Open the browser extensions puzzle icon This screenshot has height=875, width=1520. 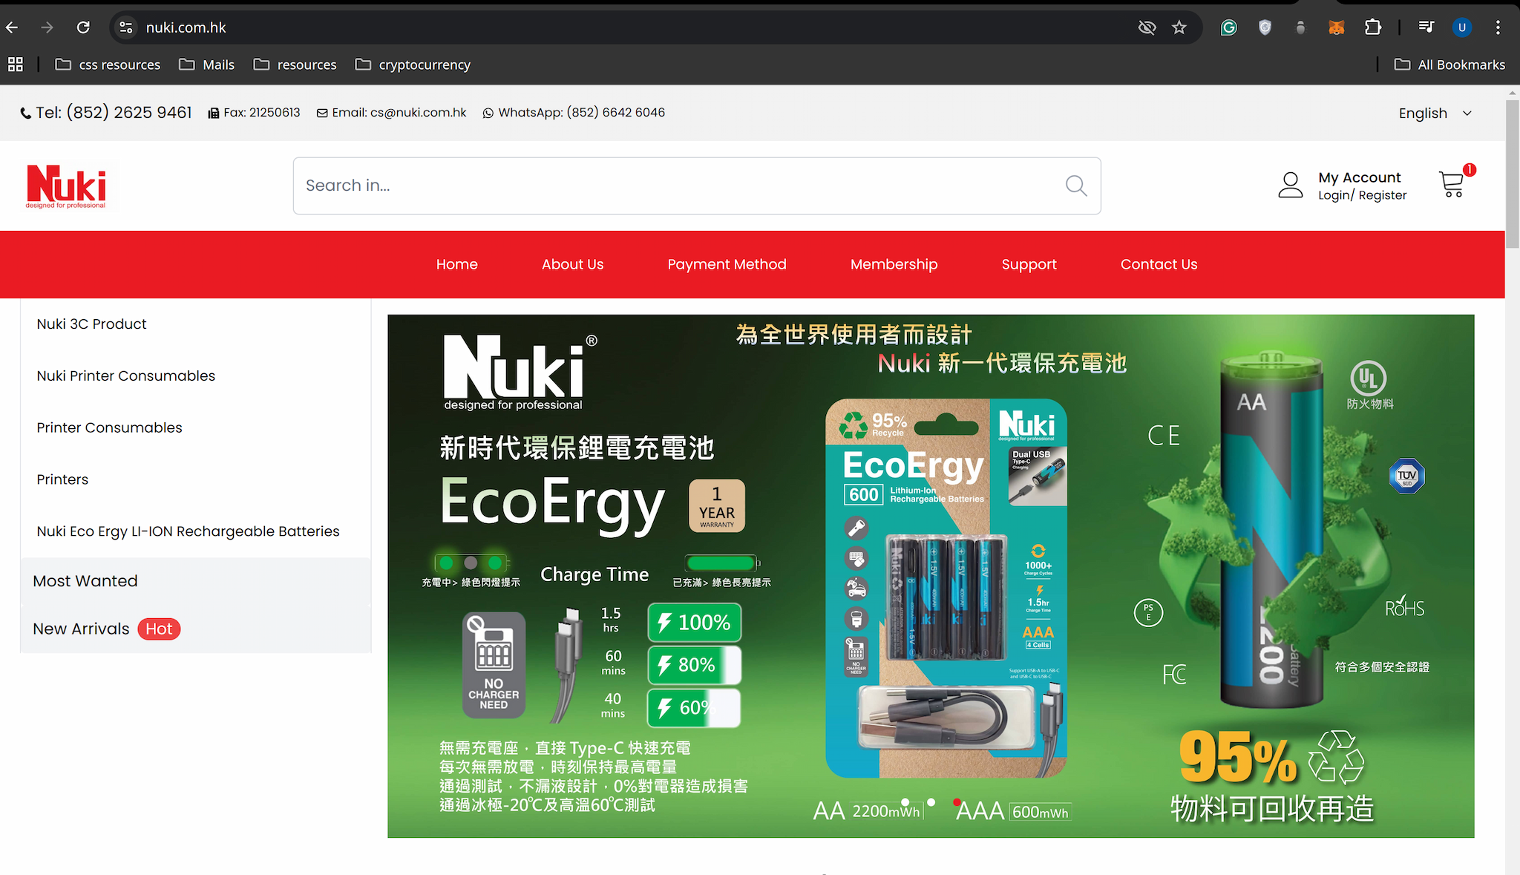[x=1373, y=27]
